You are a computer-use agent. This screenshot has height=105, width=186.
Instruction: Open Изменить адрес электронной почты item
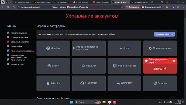point(19,56)
